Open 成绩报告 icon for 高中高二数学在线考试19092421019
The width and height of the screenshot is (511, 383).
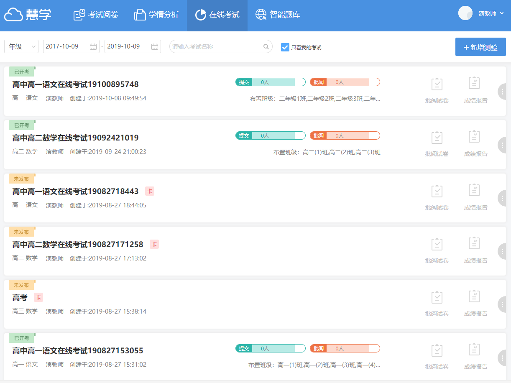tap(474, 138)
